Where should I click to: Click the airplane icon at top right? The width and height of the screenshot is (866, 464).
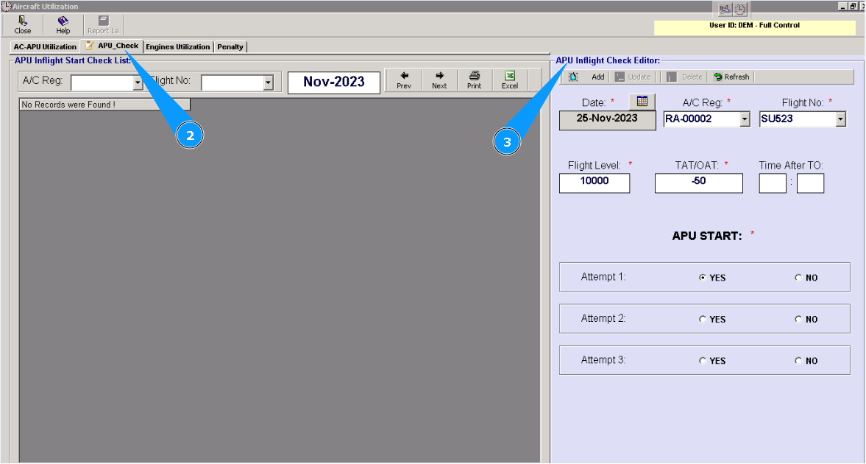tap(725, 10)
